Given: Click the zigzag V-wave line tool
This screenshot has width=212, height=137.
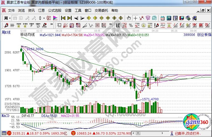Looking at the screenshot, I should 91,25.
